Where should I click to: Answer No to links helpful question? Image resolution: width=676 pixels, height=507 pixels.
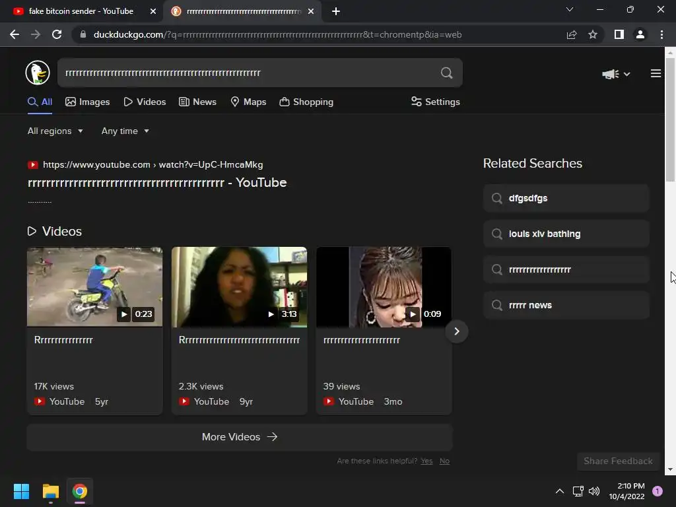[x=444, y=461]
